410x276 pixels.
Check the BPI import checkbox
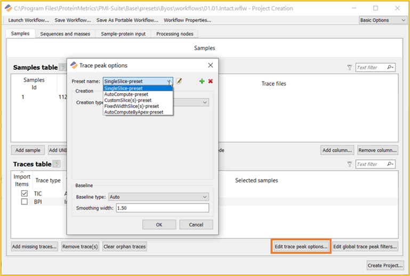pos(25,202)
